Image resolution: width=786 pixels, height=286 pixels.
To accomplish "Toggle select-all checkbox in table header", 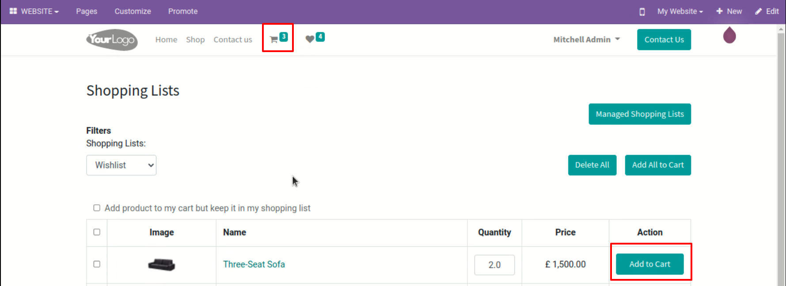I will [97, 232].
